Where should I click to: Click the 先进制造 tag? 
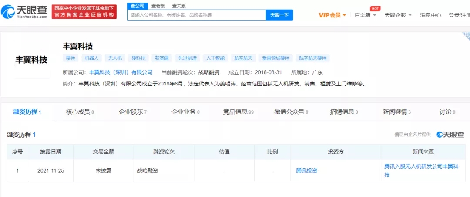coord(187,58)
